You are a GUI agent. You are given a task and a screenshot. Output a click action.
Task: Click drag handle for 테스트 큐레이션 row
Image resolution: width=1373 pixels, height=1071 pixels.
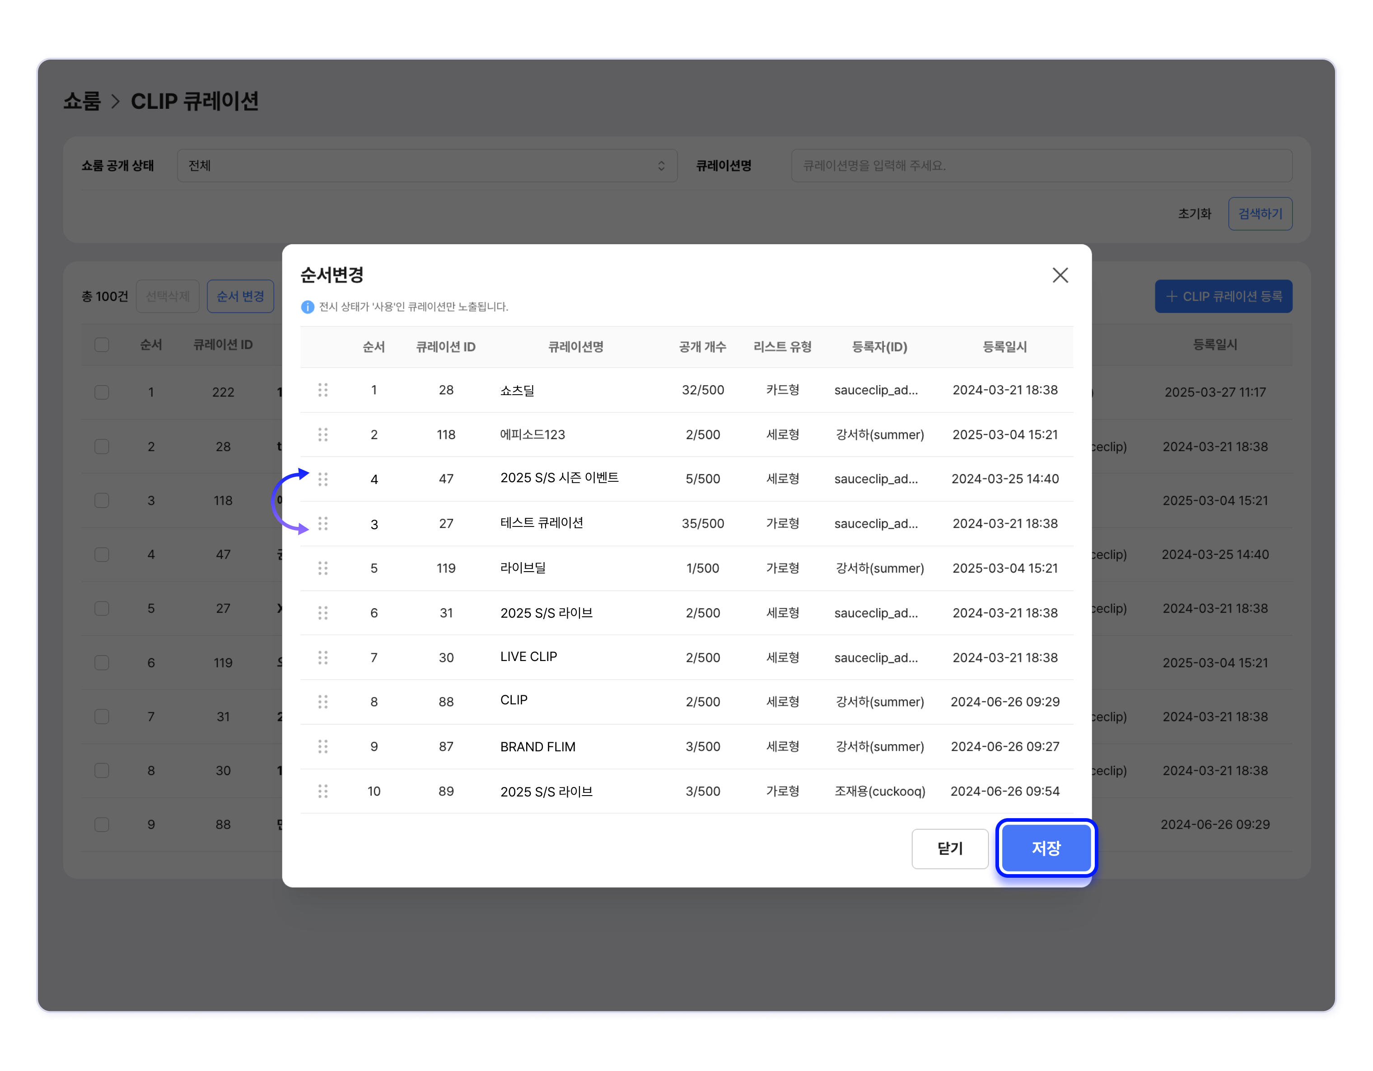click(x=322, y=524)
